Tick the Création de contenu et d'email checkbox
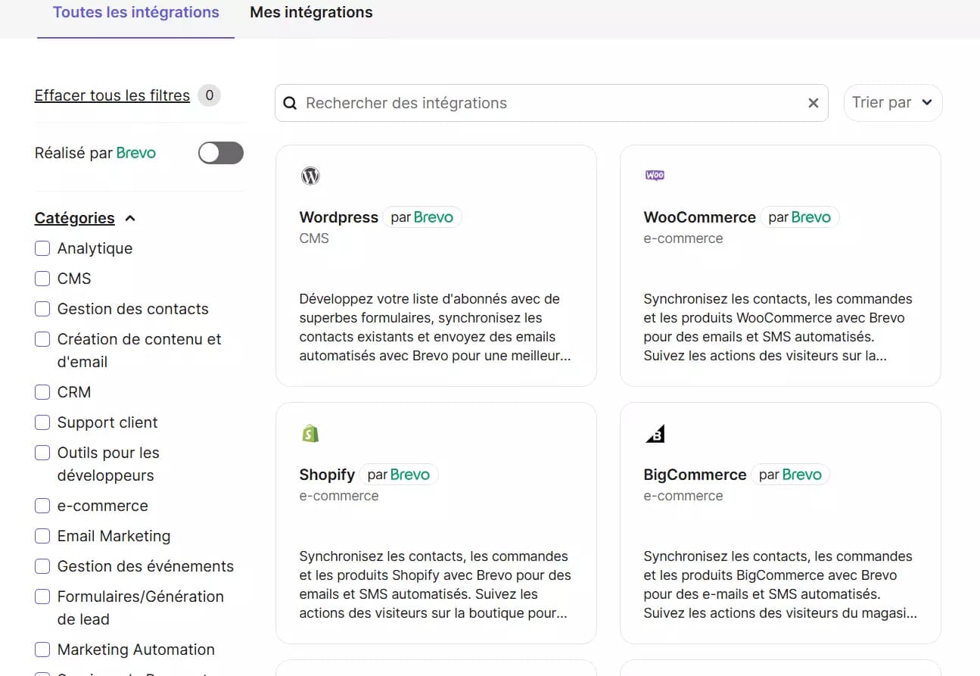 pyautogui.click(x=42, y=339)
